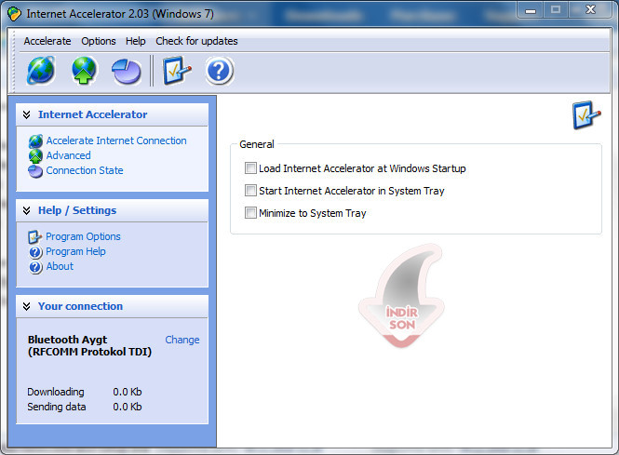Open the Options menu
619x455 pixels.
[x=99, y=41]
